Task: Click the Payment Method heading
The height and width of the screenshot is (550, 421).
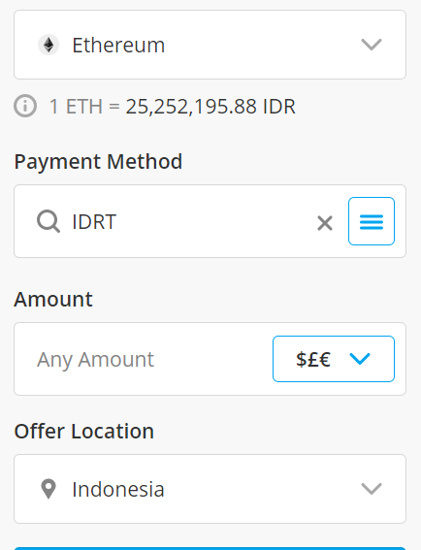Action: (x=98, y=162)
